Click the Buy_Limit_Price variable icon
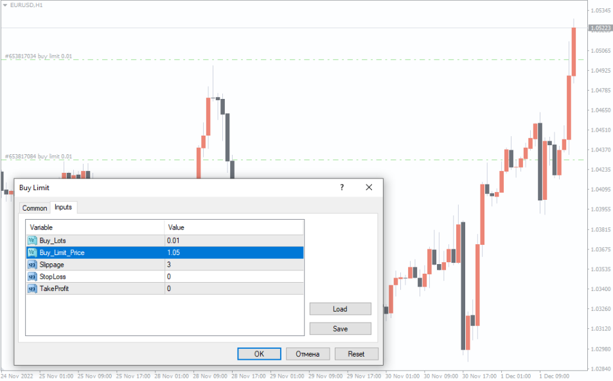This screenshot has height=381, width=613. (32, 253)
